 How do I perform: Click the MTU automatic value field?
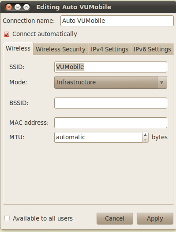98,137
